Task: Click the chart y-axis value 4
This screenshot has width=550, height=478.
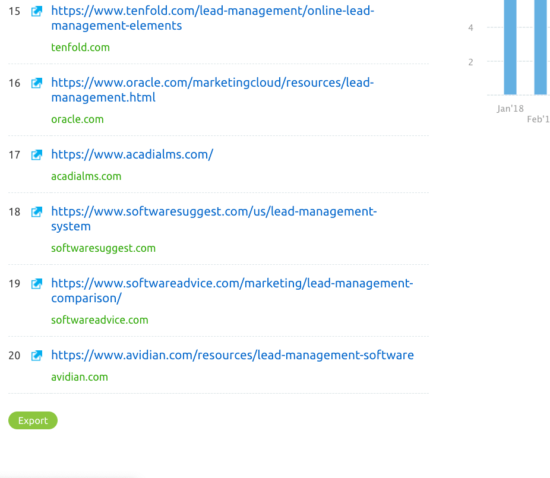Action: 471,28
